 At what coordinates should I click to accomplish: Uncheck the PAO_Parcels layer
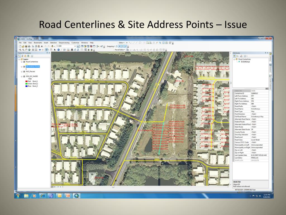[24, 72]
